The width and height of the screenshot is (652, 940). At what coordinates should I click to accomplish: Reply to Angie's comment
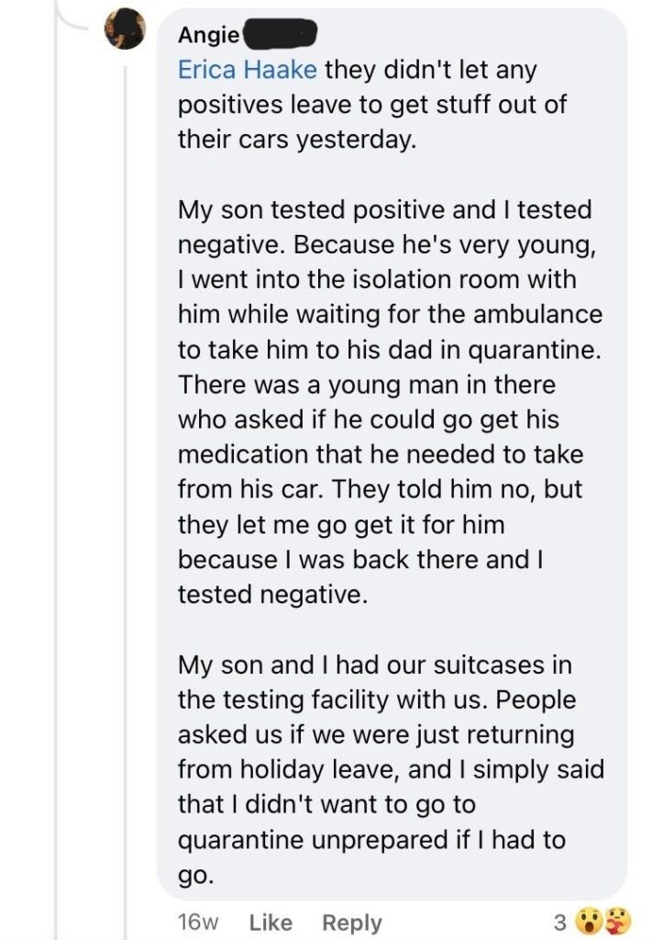point(352,923)
